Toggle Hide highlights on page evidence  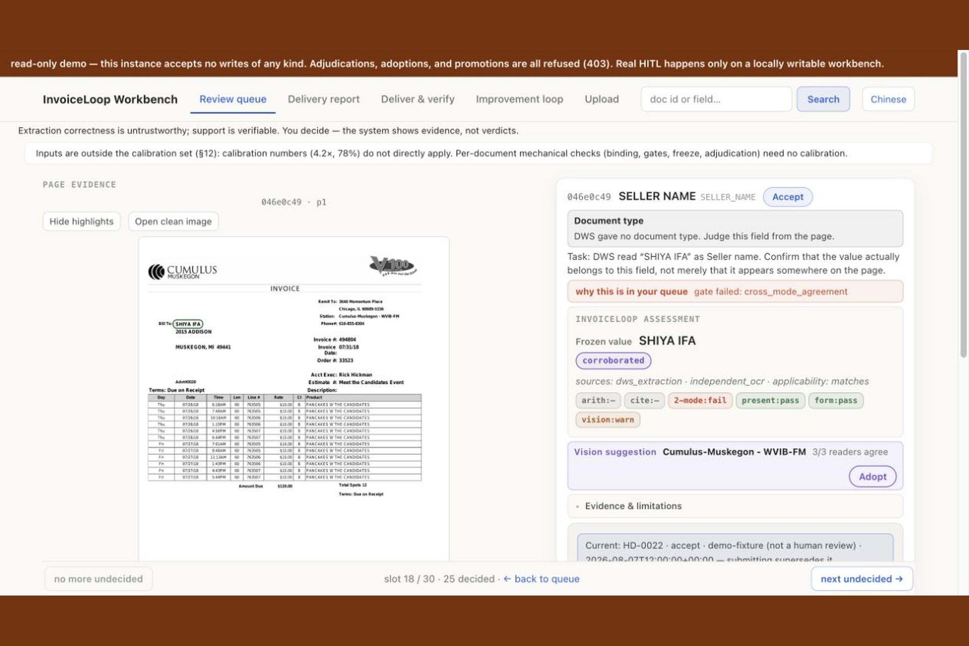click(81, 222)
